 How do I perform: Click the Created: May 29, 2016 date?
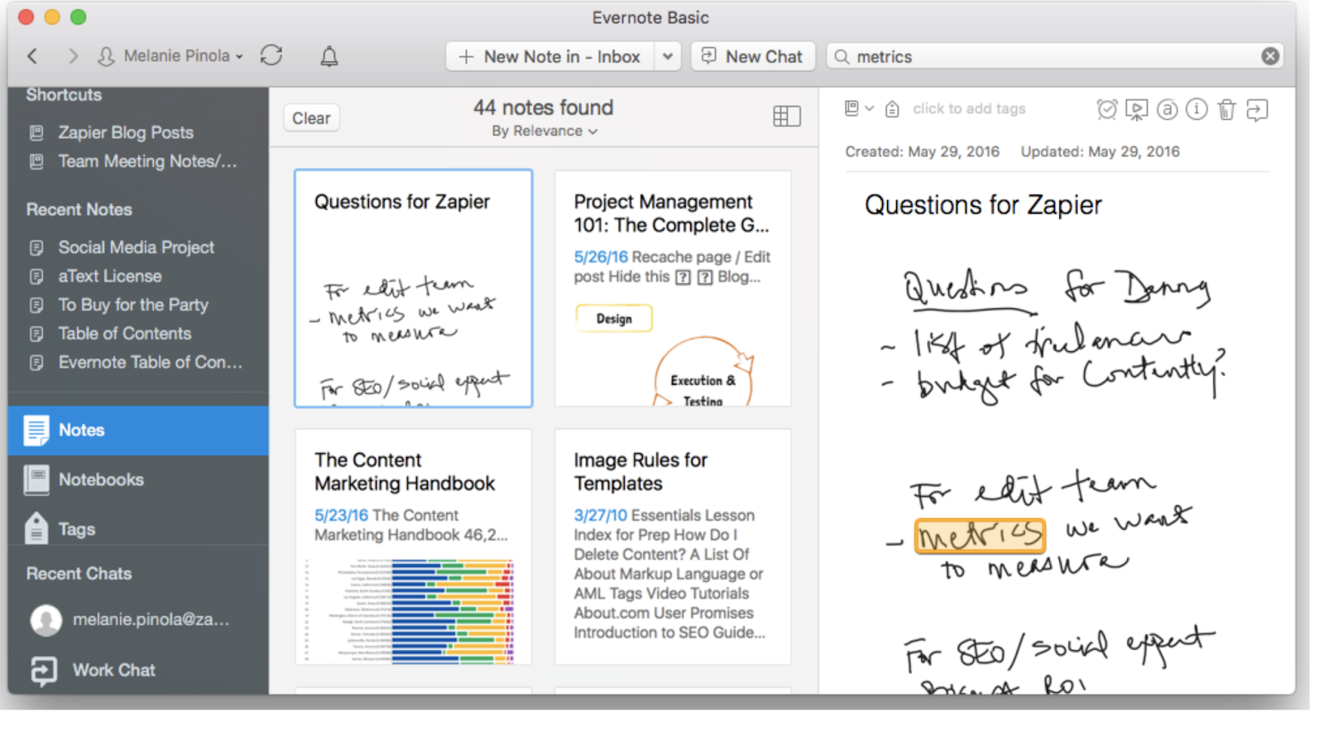click(x=923, y=152)
